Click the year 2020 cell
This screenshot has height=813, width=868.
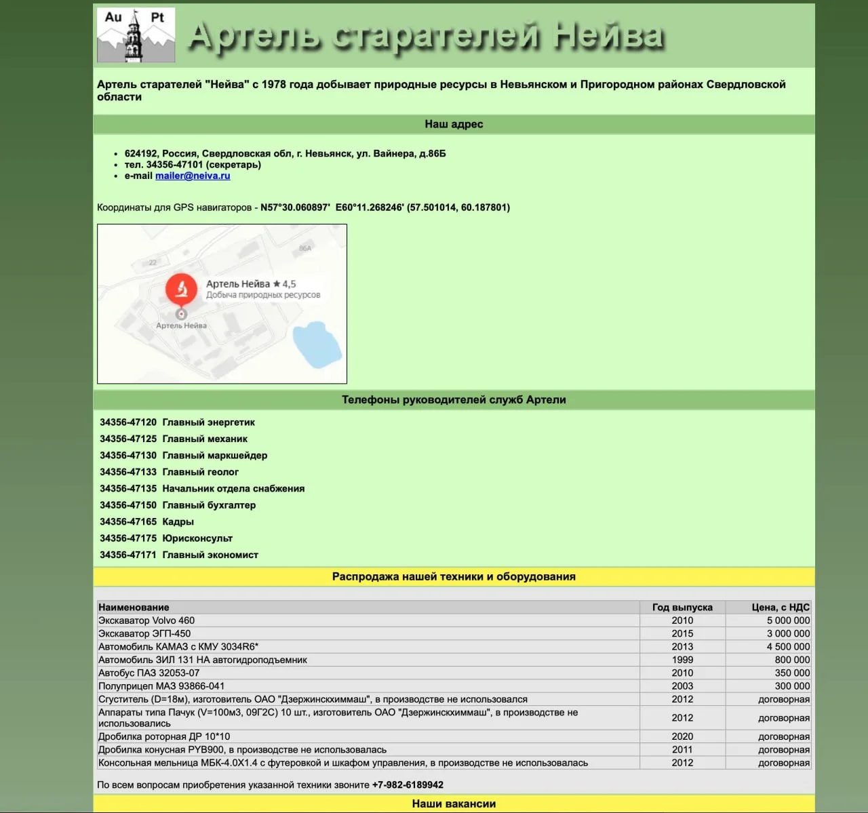coord(682,736)
